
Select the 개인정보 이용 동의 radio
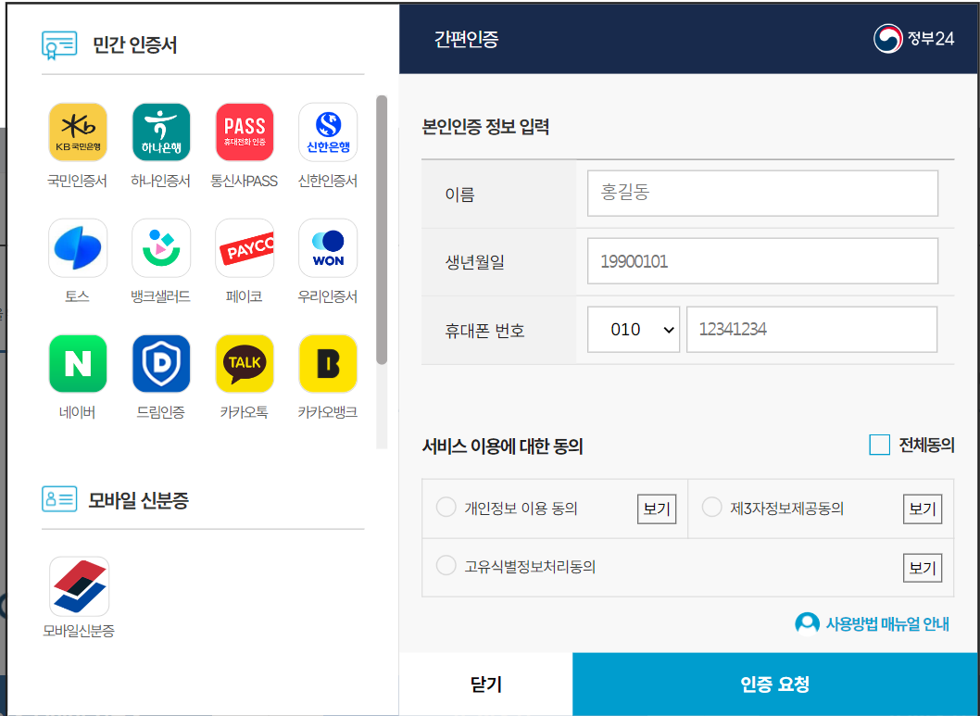[x=446, y=507]
